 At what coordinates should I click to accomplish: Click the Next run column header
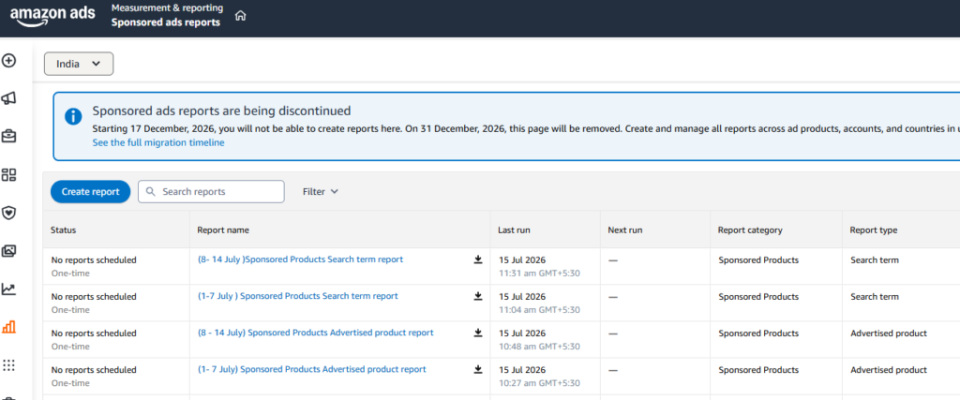coord(625,230)
